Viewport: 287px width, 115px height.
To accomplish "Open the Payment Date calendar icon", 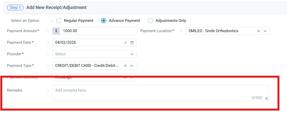I will 132,43.
